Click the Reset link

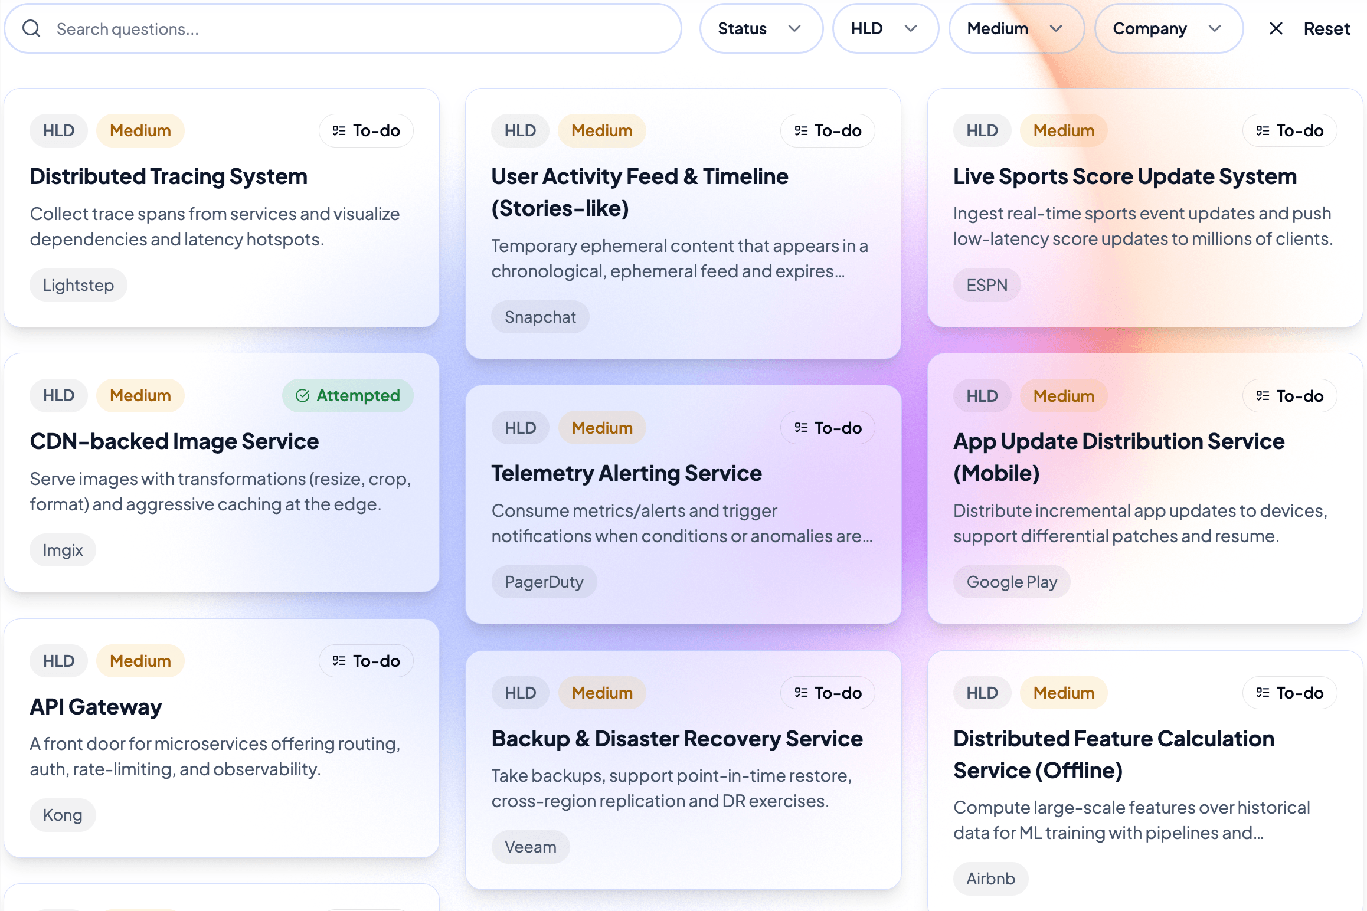point(1326,28)
